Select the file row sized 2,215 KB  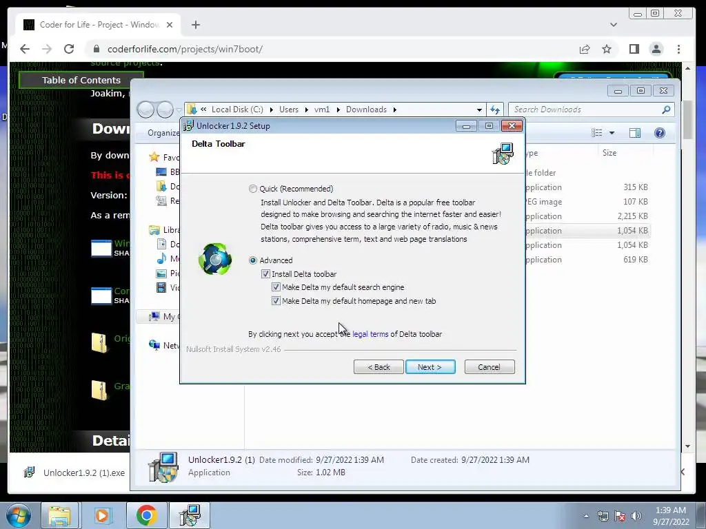[587, 216]
